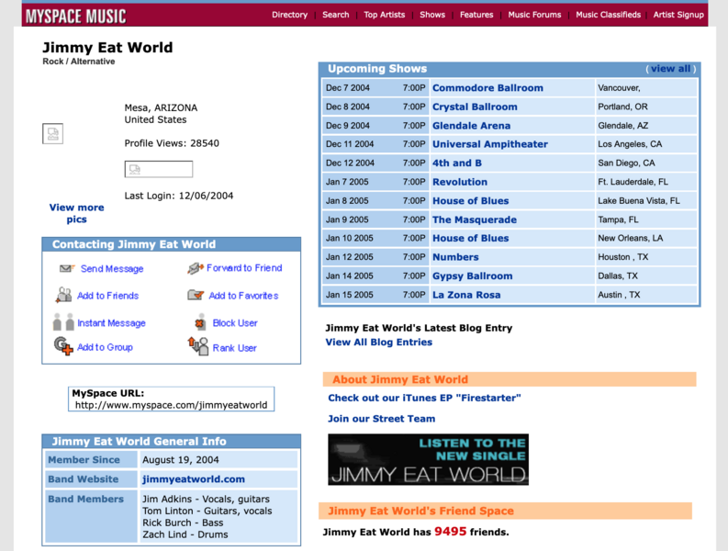Open the Numbers show link

tap(455, 257)
